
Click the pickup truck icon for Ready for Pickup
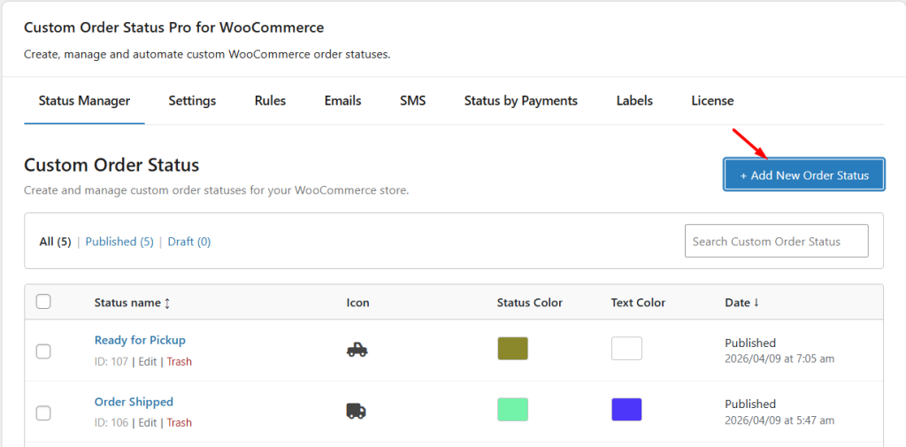357,350
